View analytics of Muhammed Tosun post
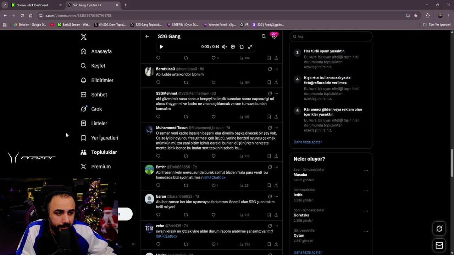 [244, 156]
